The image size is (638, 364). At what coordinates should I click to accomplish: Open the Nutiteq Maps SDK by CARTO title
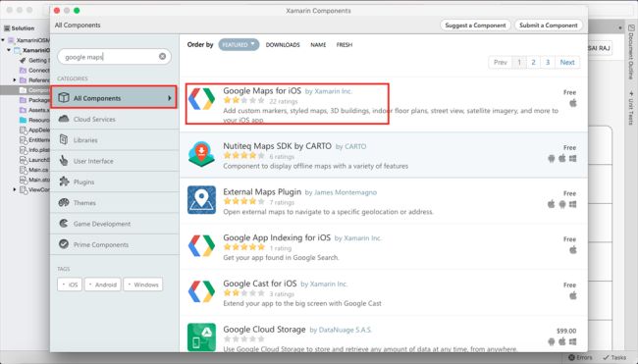(277, 146)
